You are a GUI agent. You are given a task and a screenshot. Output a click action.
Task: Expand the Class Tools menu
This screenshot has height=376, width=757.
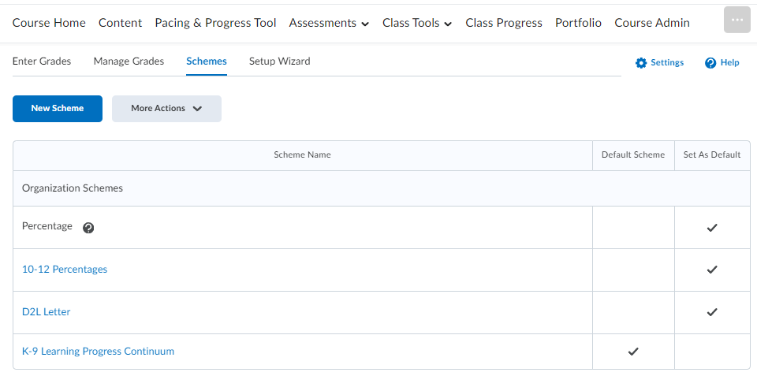tap(417, 23)
